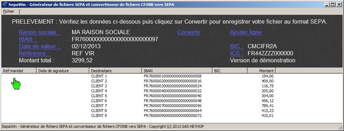Screen dimensions: 344x131
Task: Click the amount 456,12
Action: click(268, 101)
